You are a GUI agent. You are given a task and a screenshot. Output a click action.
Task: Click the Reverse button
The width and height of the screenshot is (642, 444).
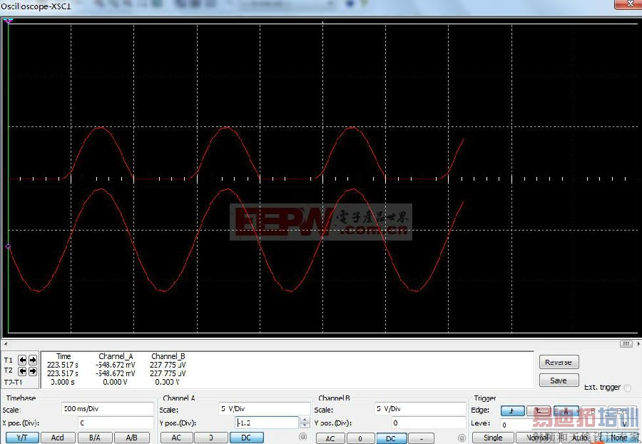click(559, 362)
